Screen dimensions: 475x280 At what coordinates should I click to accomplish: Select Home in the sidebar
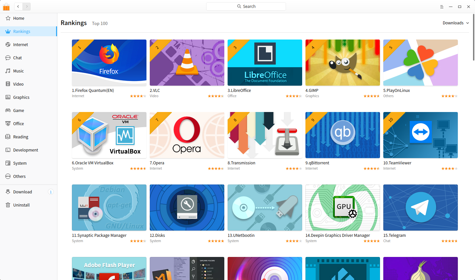28,18
